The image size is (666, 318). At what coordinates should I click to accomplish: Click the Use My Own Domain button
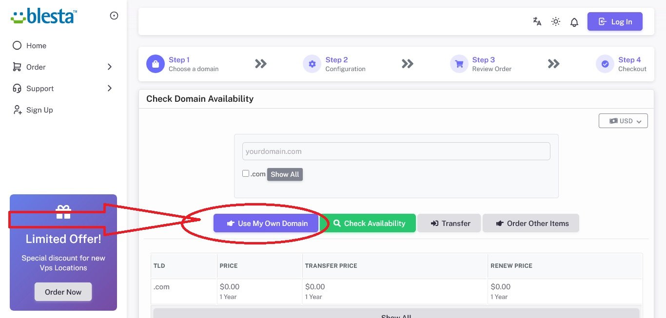point(266,224)
